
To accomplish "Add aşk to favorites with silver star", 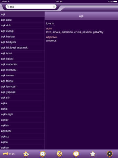I will [93, 154].
